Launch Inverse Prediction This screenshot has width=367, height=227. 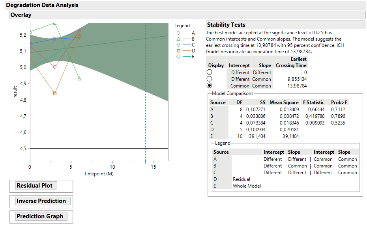coord(41,201)
